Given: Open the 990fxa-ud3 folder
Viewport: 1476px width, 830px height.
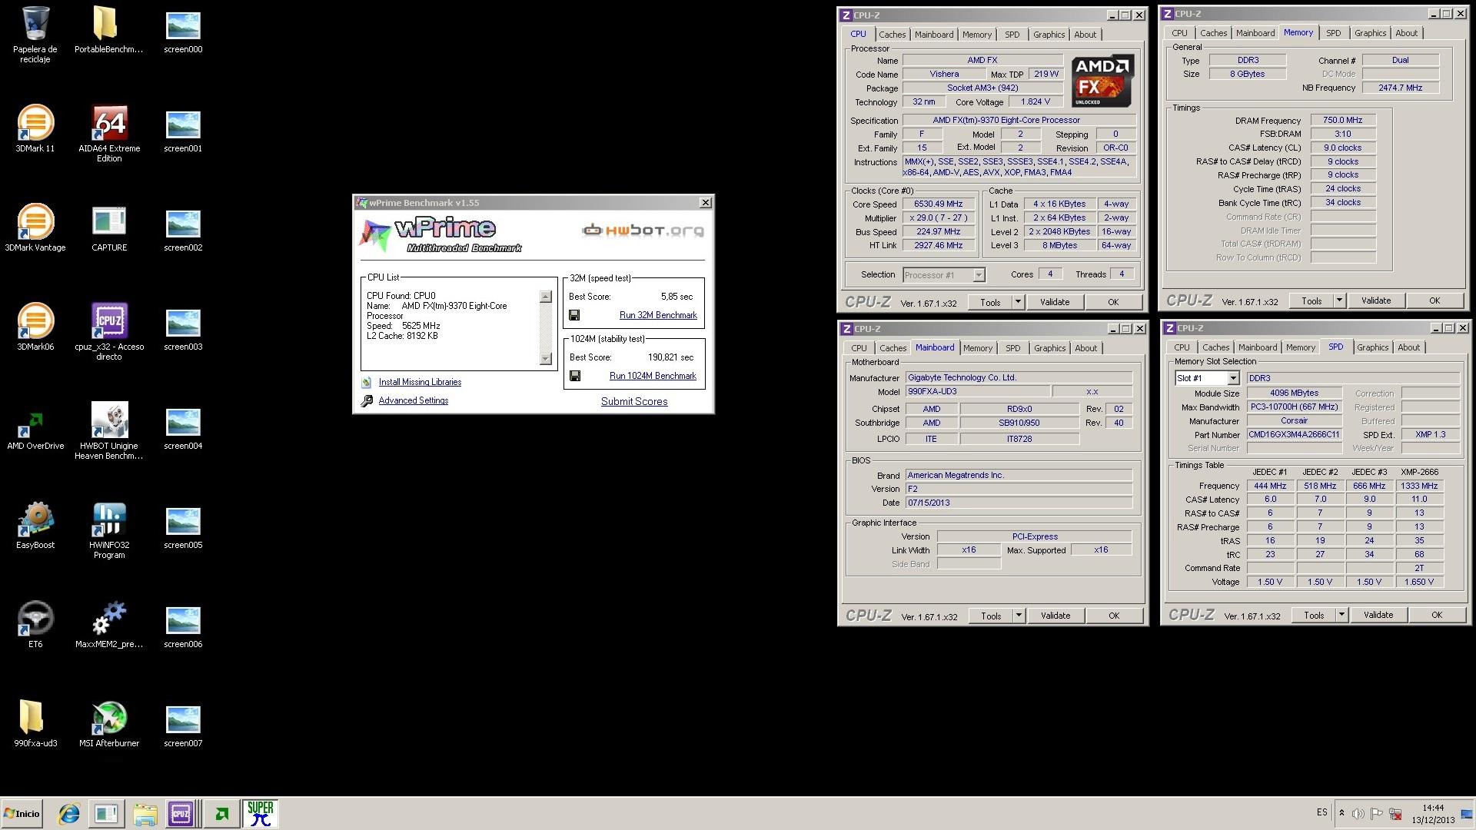Looking at the screenshot, I should 35,723.
